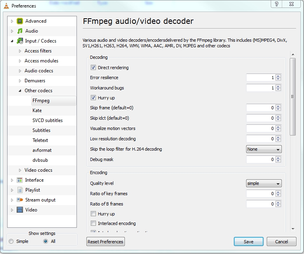Image resolution: width=304 pixels, height=254 pixels.
Task: Click the scroll down arrow
Action: pyautogui.click(x=293, y=229)
